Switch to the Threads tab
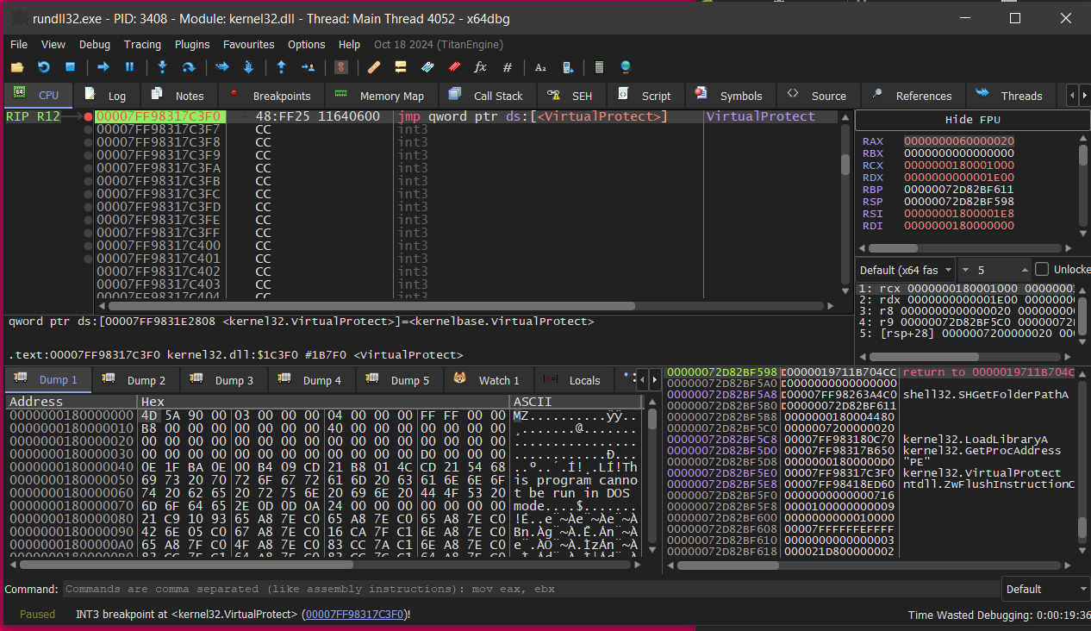Image resolution: width=1091 pixels, height=631 pixels. coord(1010,96)
